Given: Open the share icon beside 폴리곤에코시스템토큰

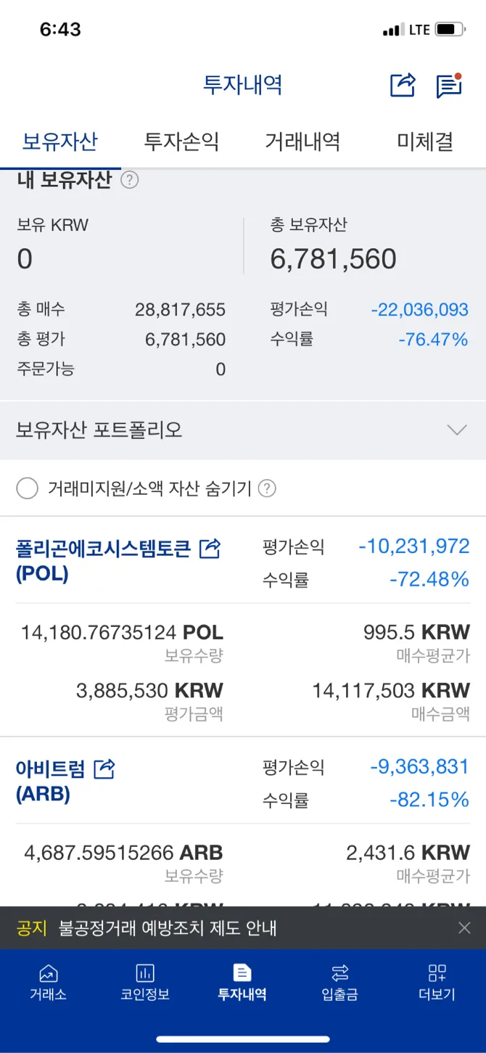Looking at the screenshot, I should click(x=210, y=549).
